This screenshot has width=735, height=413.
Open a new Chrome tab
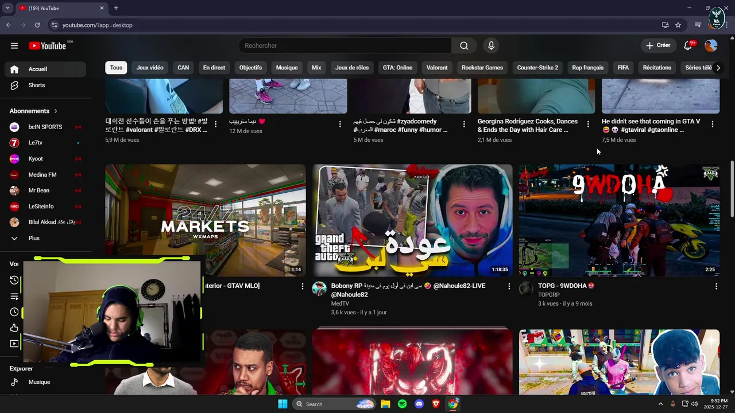[x=116, y=8]
